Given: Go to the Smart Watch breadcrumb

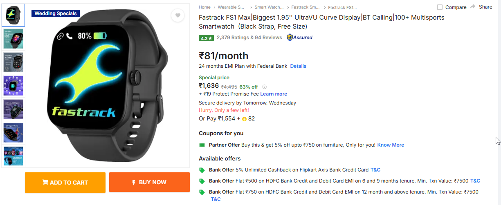Looking at the screenshot, I should click(268, 7).
